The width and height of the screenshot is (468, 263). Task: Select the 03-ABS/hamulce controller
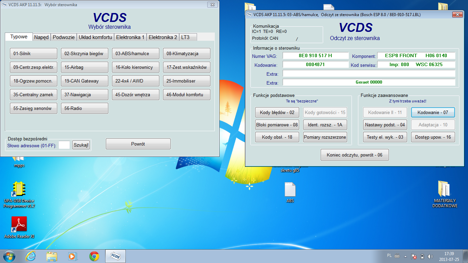coord(136,53)
